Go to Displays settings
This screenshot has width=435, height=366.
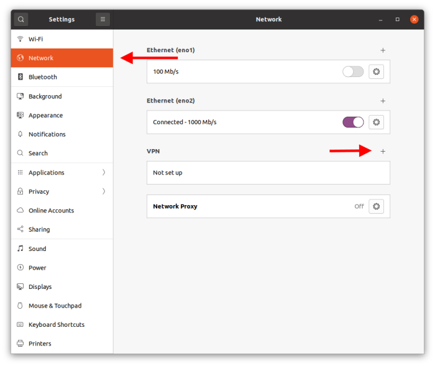40,286
